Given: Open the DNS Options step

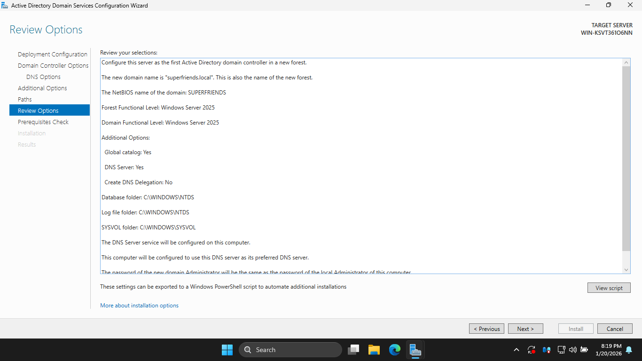Looking at the screenshot, I should click(x=43, y=77).
